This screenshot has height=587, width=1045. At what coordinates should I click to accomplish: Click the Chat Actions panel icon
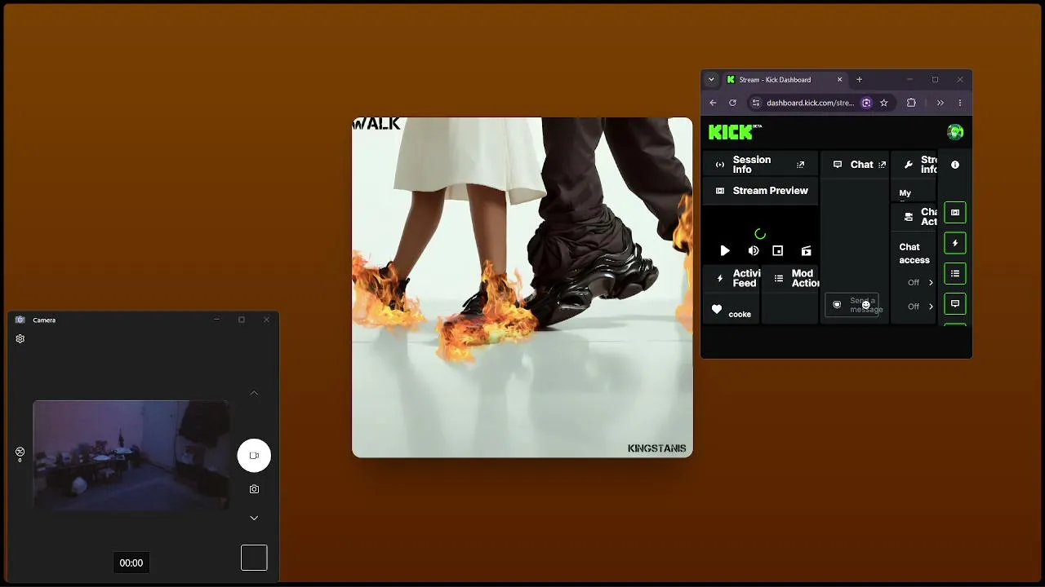pyautogui.click(x=909, y=217)
